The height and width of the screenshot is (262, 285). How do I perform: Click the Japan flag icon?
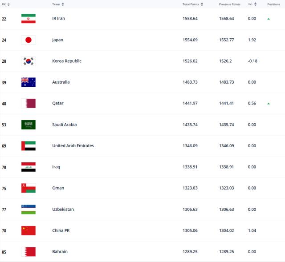[28, 40]
